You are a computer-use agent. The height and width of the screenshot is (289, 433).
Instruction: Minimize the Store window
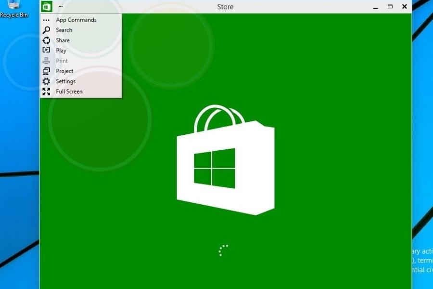(375, 7)
